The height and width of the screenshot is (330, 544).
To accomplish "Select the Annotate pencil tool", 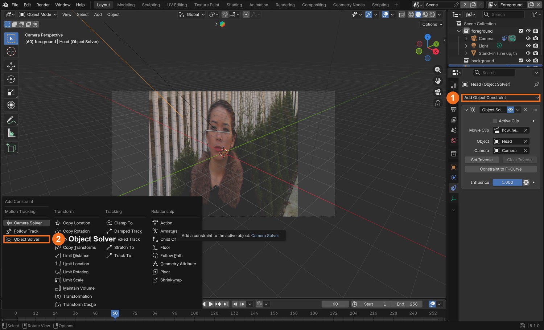I will 11,120.
